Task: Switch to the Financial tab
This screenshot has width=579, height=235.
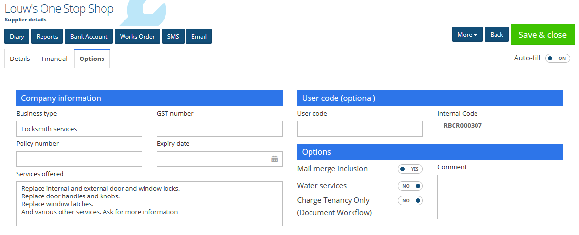Action: pos(55,59)
